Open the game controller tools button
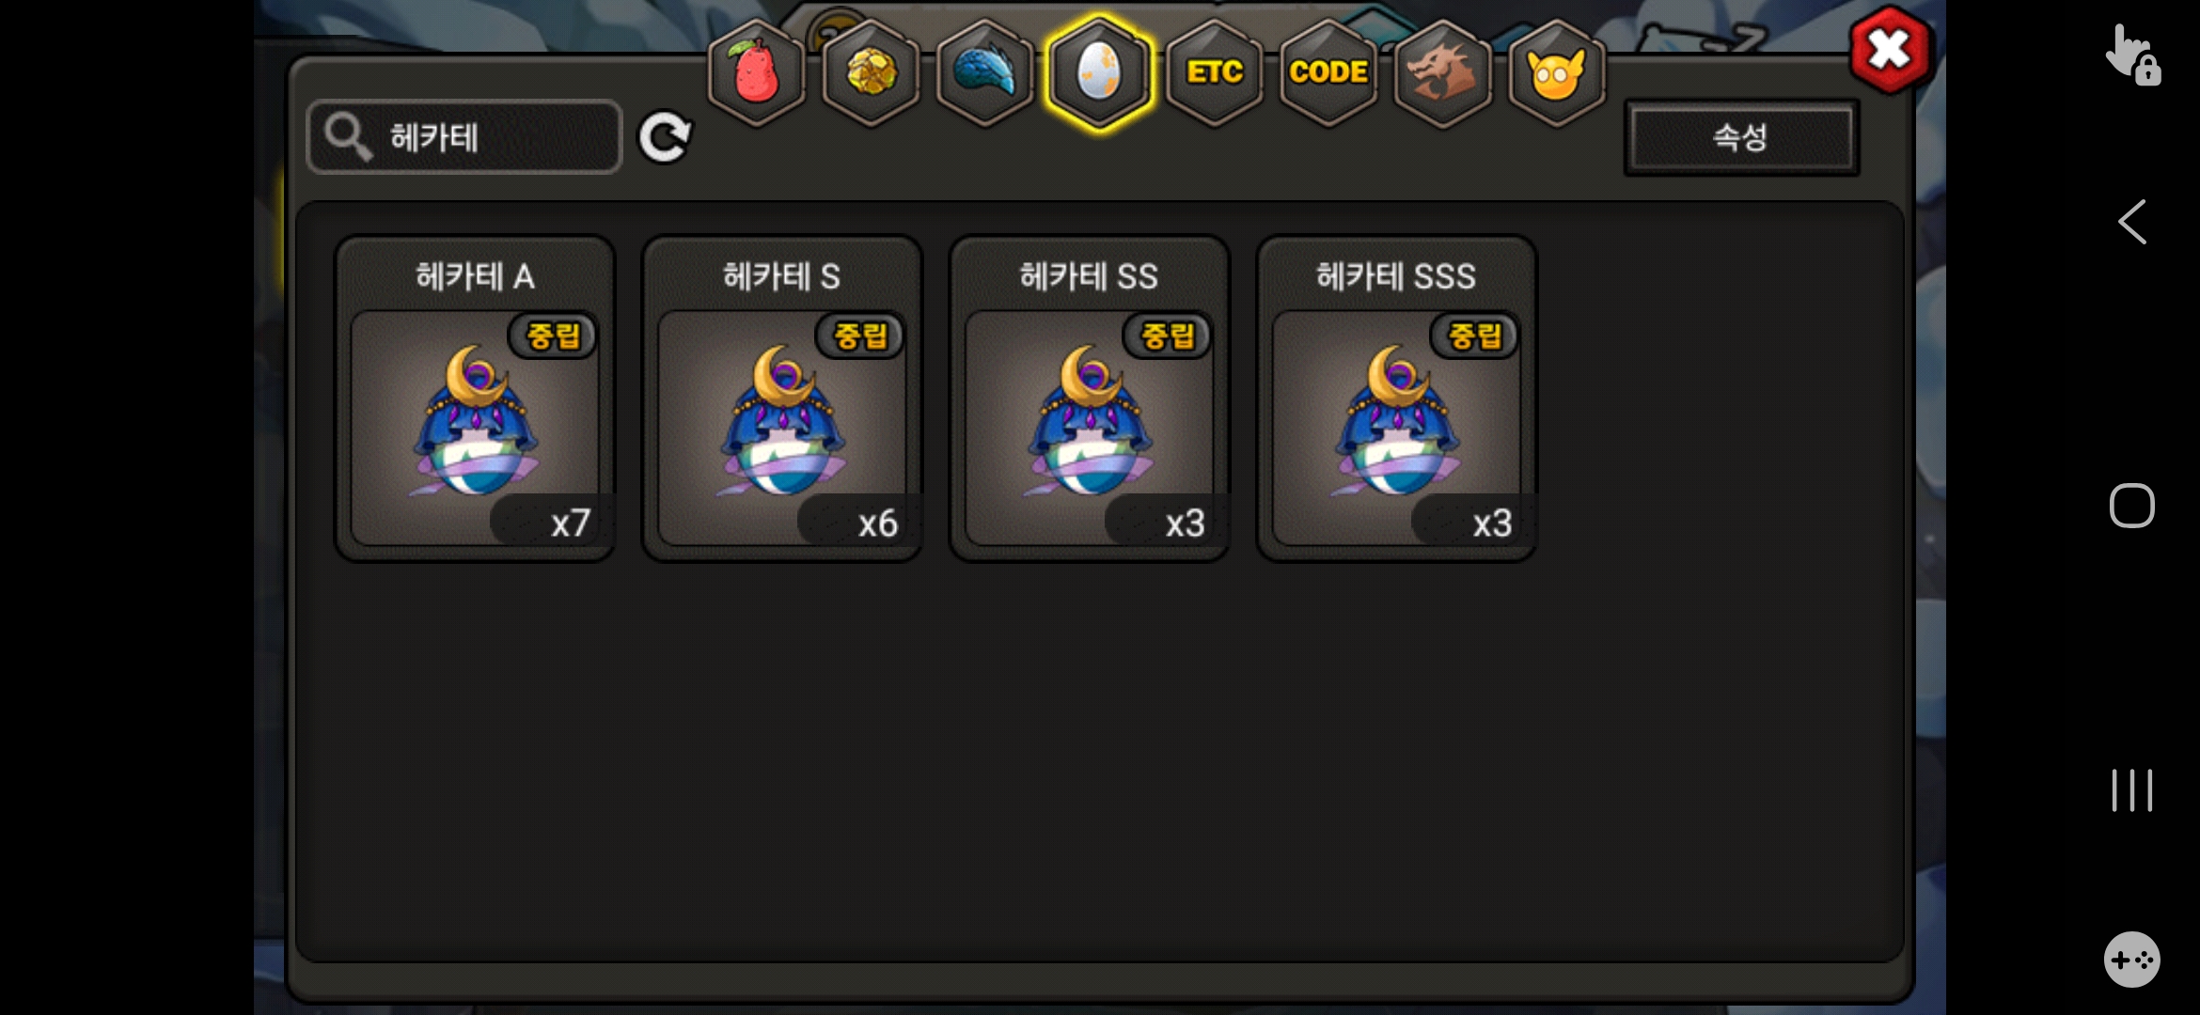The width and height of the screenshot is (2200, 1015). pos(2132,960)
